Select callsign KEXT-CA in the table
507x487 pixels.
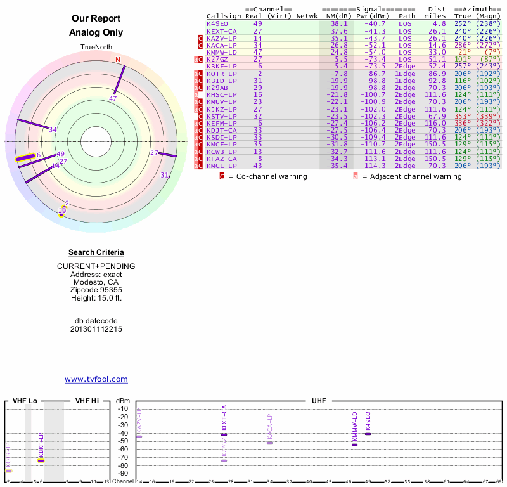pyautogui.click(x=221, y=31)
